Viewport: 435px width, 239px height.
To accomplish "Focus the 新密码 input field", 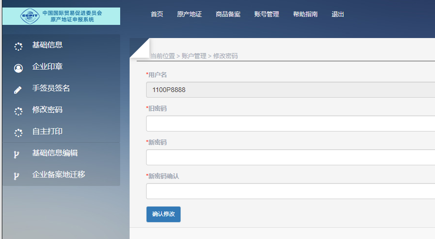I will pyautogui.click(x=290, y=157).
